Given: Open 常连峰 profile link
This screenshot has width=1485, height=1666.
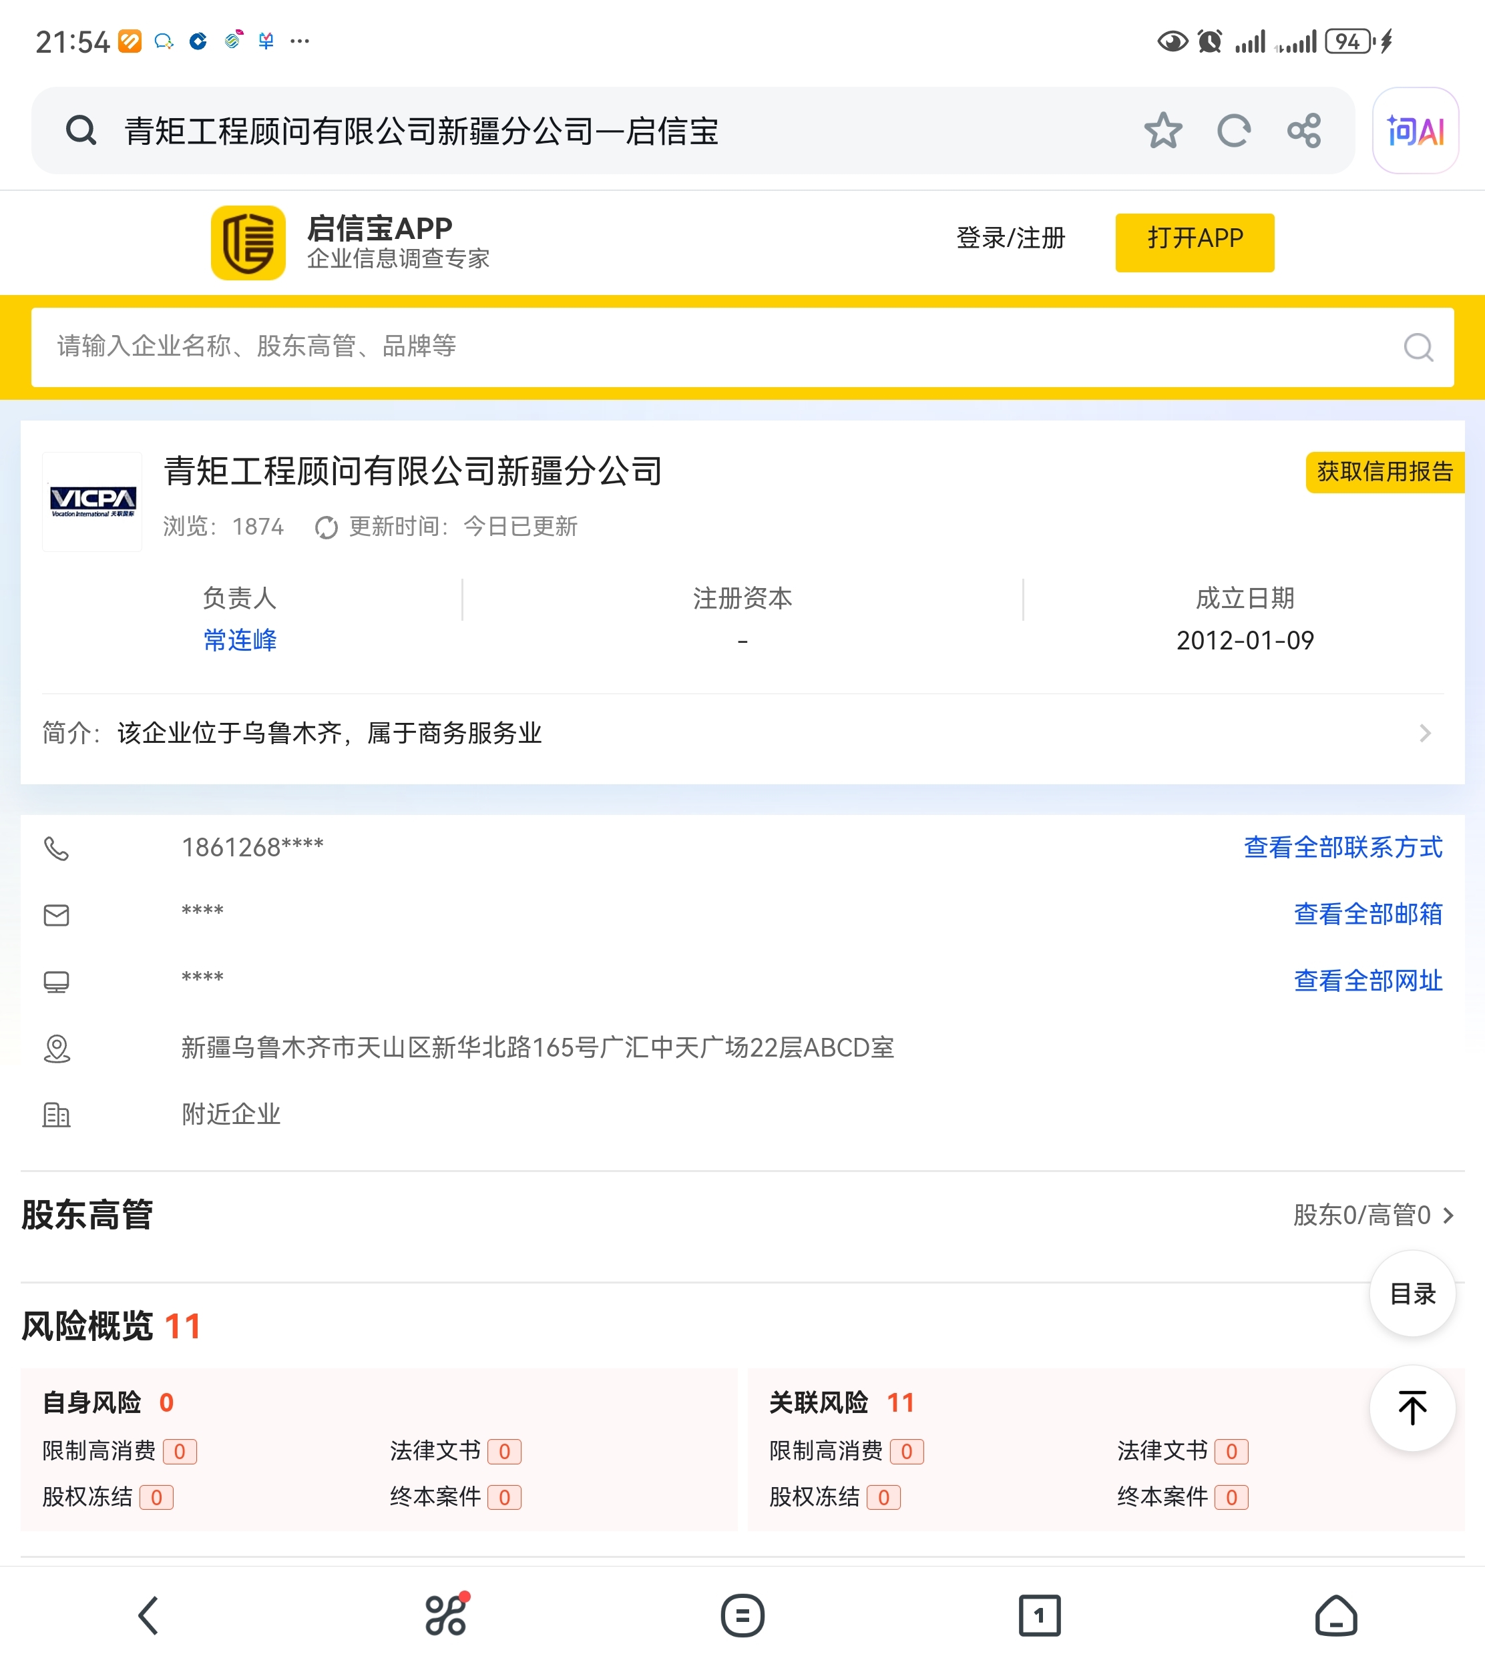Looking at the screenshot, I should tap(240, 640).
